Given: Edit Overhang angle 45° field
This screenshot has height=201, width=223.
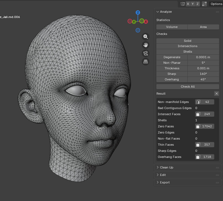Looking at the screenshot, I should (x=203, y=79).
